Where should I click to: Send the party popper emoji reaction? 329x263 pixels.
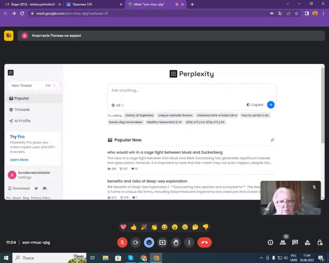(144, 227)
